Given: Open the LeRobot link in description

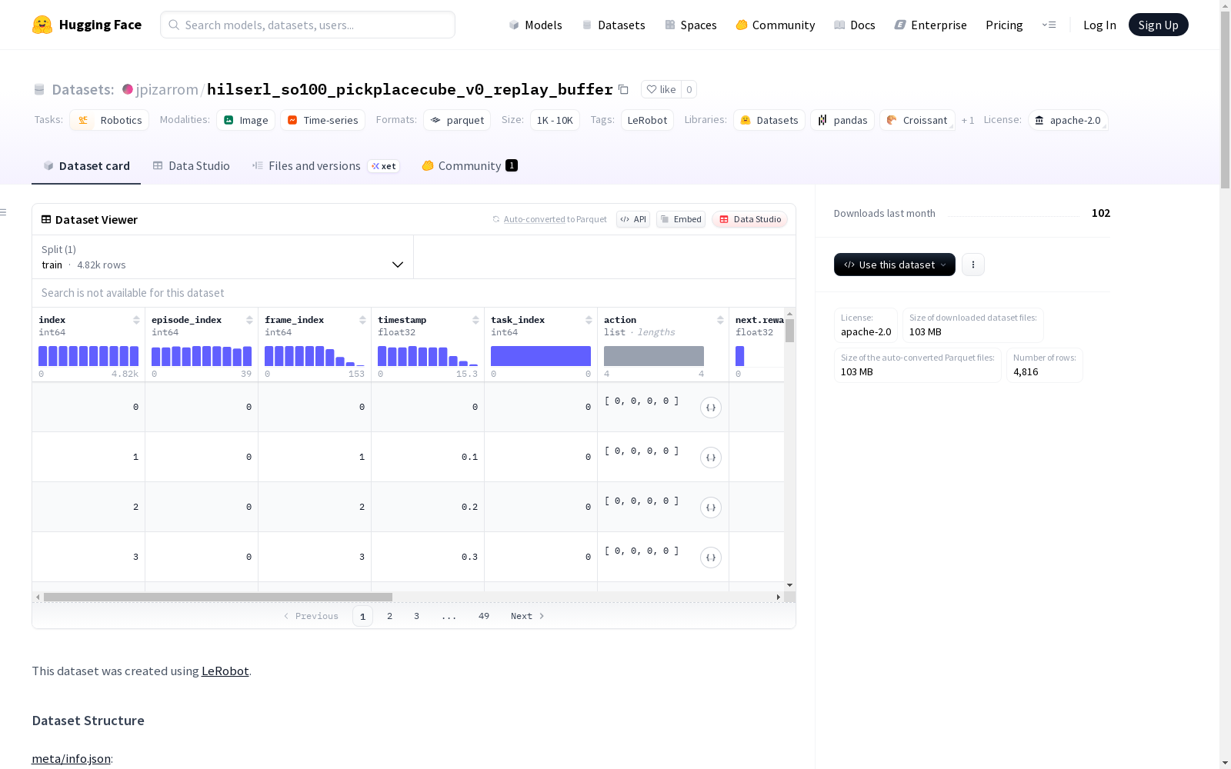Looking at the screenshot, I should 225,671.
